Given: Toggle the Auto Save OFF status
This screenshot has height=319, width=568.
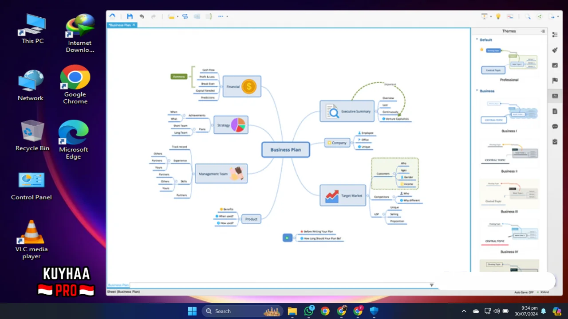Looking at the screenshot, I should point(524,292).
